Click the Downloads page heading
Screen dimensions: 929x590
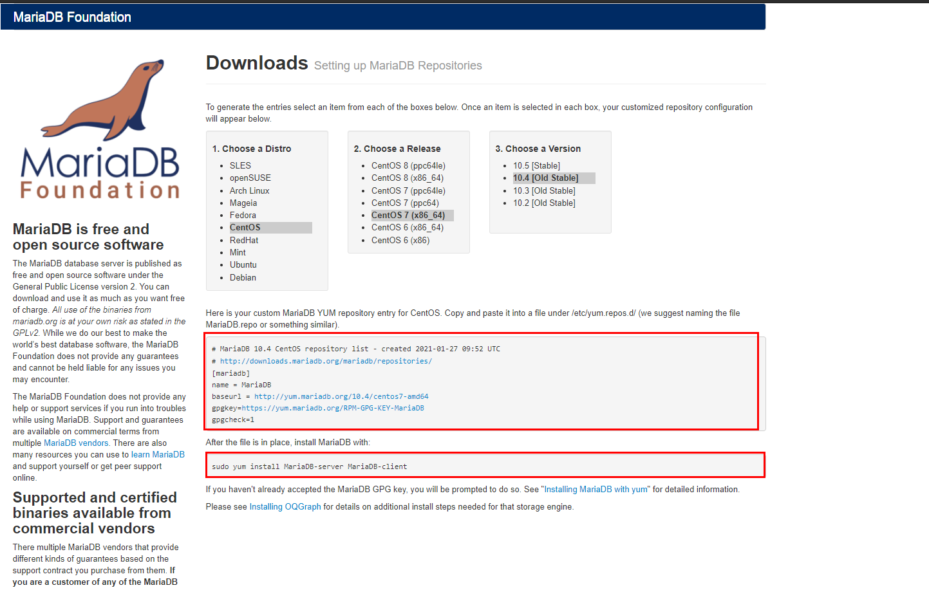point(257,63)
